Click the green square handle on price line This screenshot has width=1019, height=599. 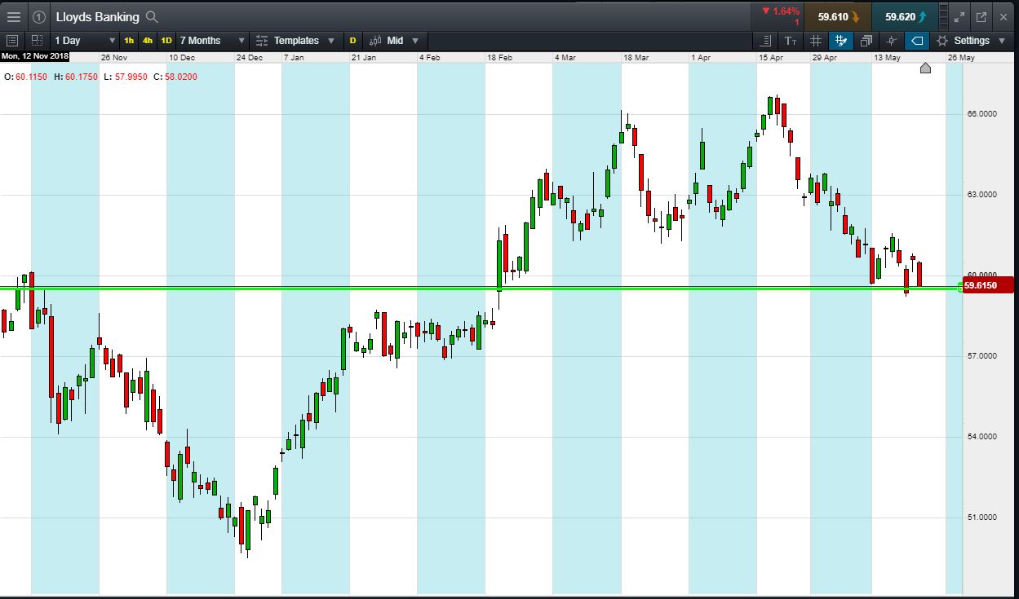(x=959, y=288)
